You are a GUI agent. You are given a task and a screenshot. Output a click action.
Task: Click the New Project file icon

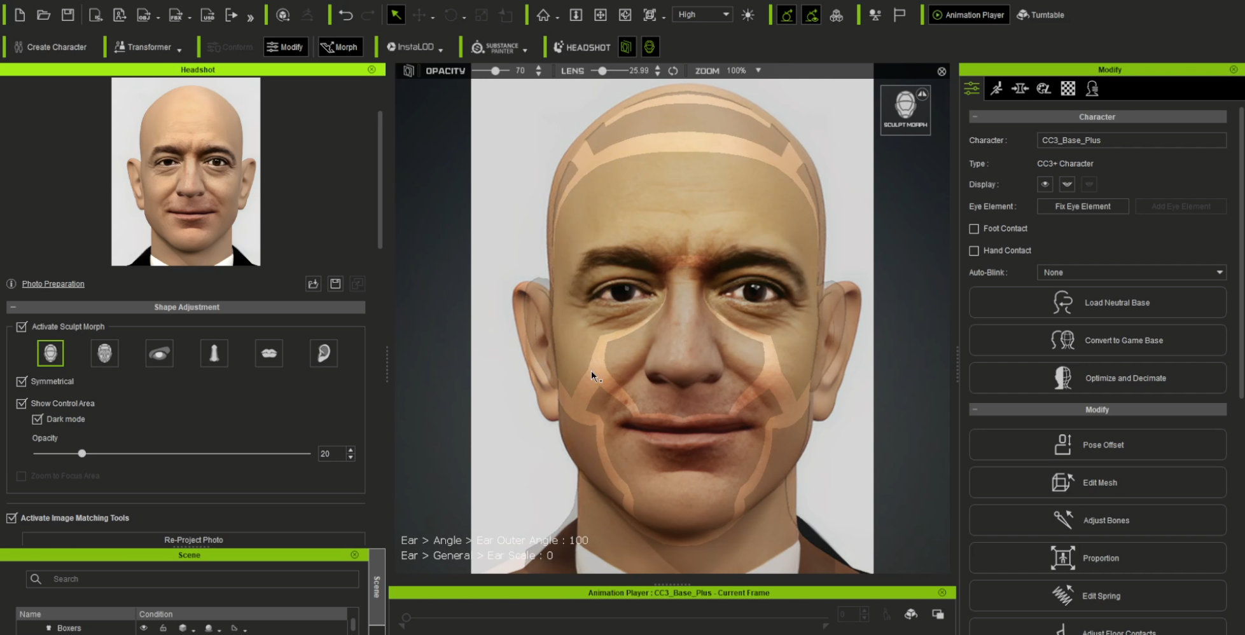coord(20,15)
